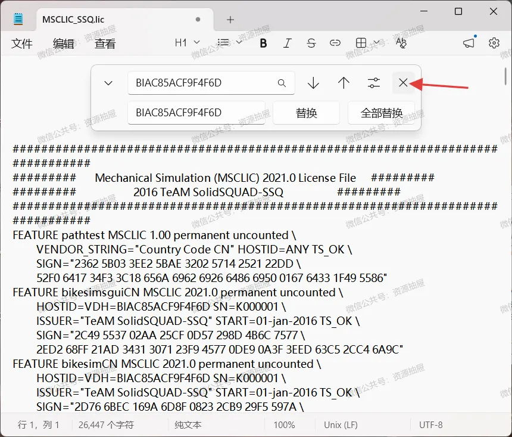Click the 行 1, 列 1 status indicator
512x437 pixels.
point(38,425)
